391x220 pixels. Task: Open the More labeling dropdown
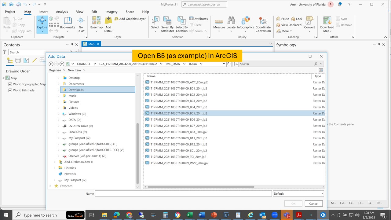pyautogui.click(x=284, y=31)
